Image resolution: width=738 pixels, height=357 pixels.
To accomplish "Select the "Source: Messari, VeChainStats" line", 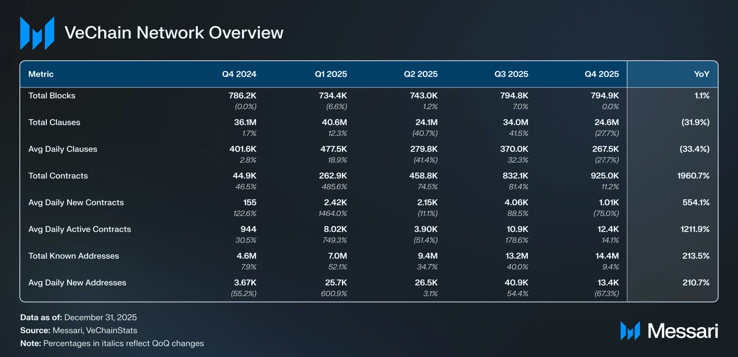I will tap(79, 330).
